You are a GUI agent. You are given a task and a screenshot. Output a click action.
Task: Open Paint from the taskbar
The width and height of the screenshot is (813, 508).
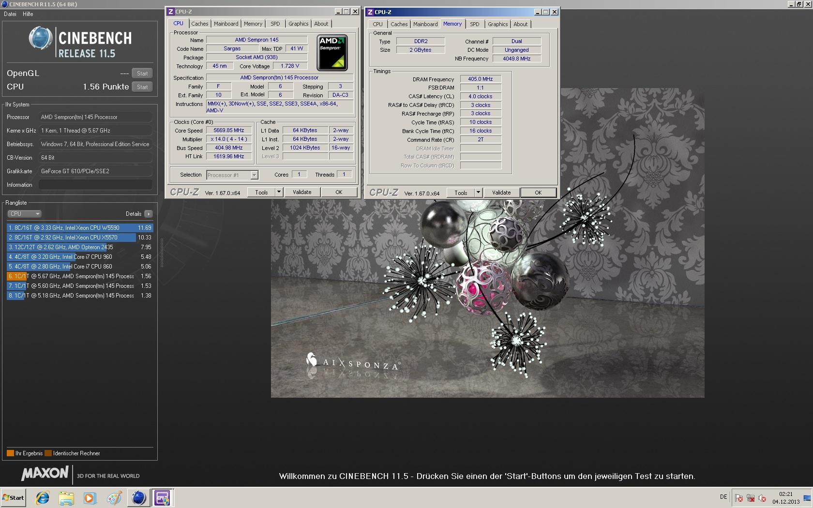click(x=114, y=498)
